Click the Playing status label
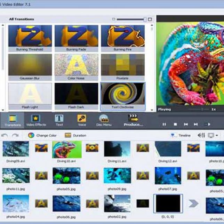Viewport: 224px width, 224px height. [165, 110]
